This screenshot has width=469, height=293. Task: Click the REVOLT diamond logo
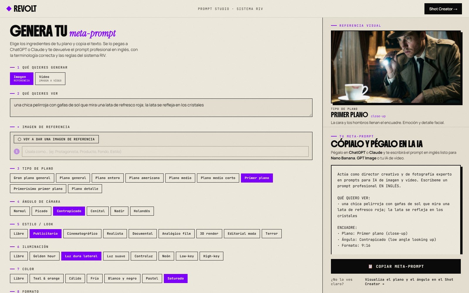tap(9, 9)
